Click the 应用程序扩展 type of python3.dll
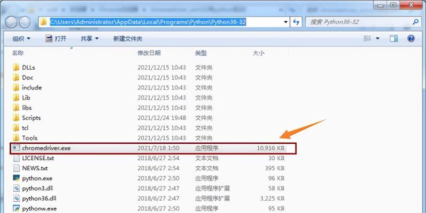This screenshot has width=426, height=213. 212,189
